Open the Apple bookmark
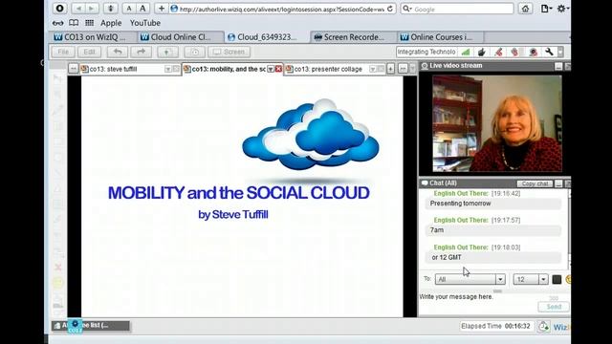Screen dimensions: 612x344 point(111,23)
